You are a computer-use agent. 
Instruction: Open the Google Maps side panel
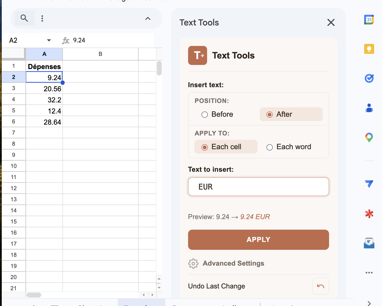tap(369, 137)
